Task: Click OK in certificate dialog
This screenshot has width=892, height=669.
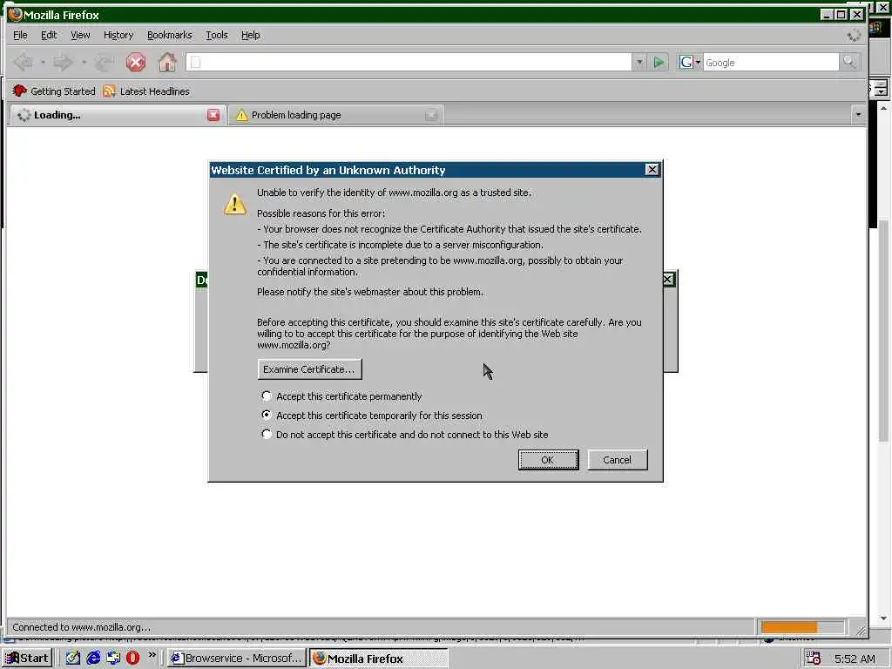Action: (548, 460)
